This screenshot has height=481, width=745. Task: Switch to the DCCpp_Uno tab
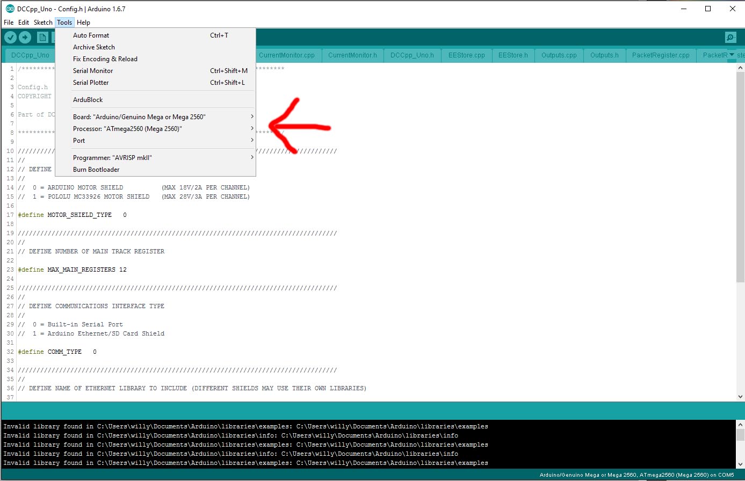(30, 55)
